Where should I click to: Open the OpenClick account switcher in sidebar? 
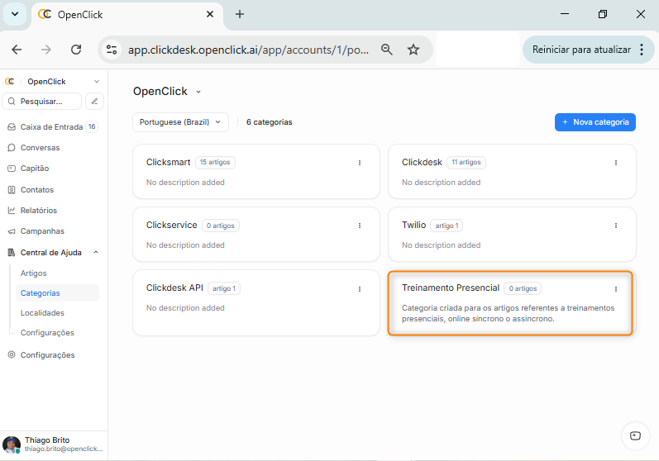[x=54, y=82]
